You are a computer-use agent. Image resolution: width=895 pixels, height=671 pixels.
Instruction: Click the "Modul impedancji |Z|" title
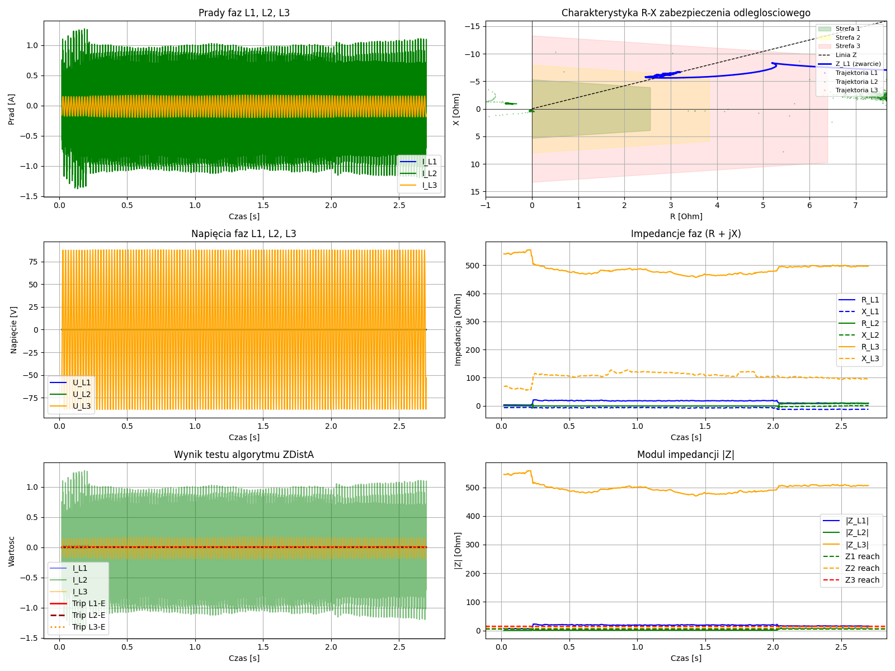point(686,455)
